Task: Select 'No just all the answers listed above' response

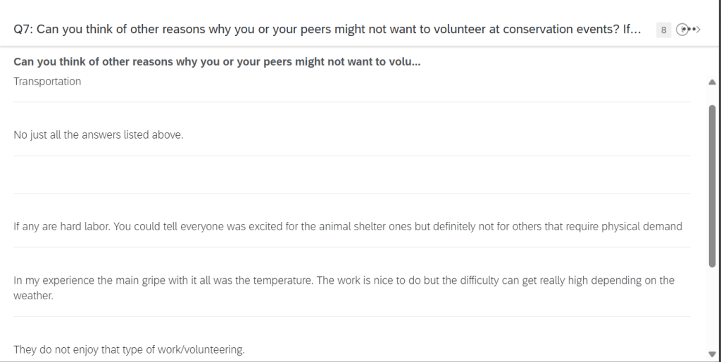Action: pyautogui.click(x=99, y=135)
